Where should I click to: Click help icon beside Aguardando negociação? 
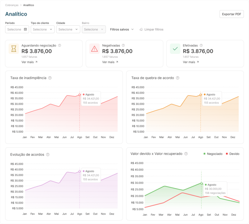(x=60, y=45)
